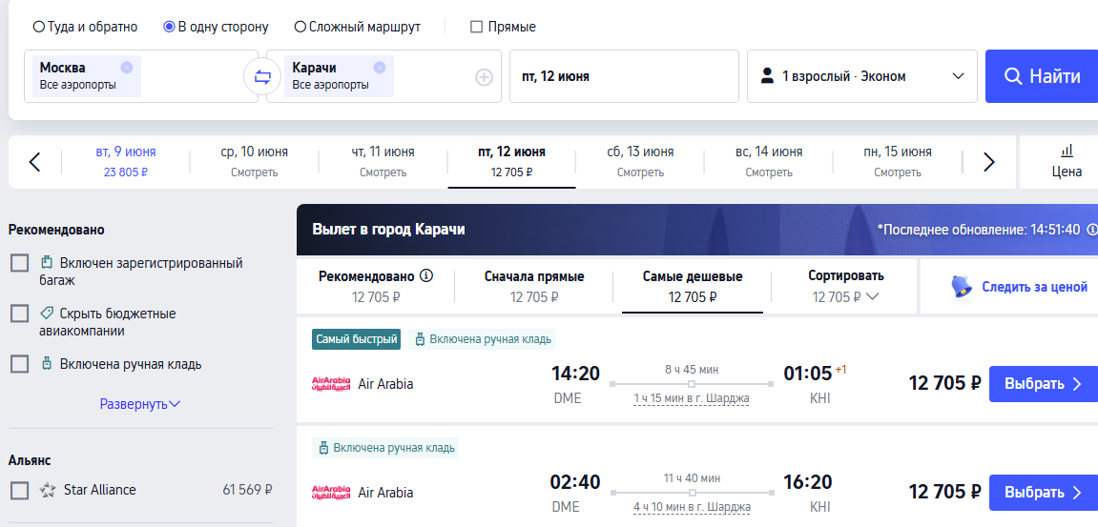Swap origin and destination cities icon
This screenshot has height=527, width=1098.
(262, 76)
